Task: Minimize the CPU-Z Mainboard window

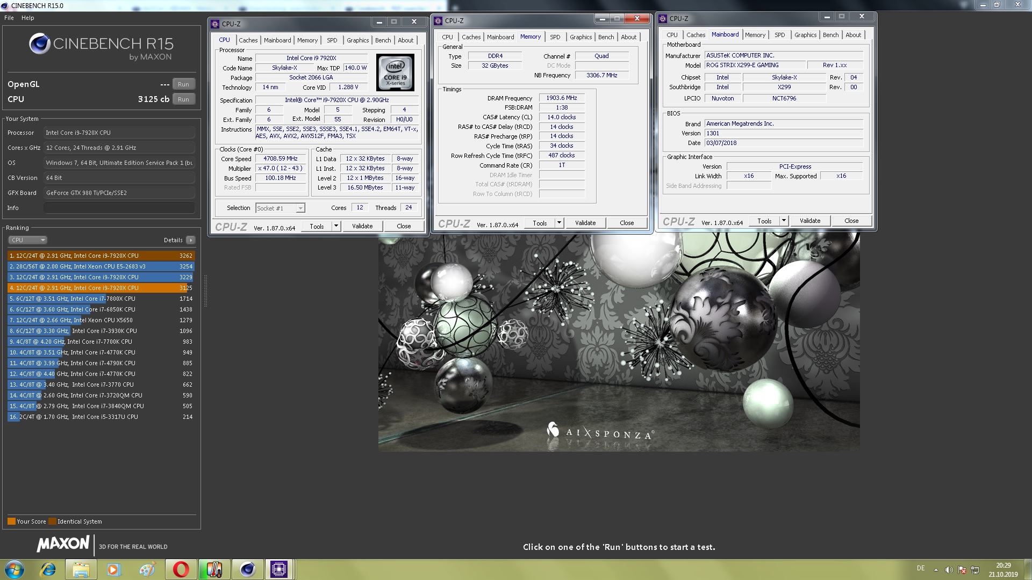Action: 827,16
